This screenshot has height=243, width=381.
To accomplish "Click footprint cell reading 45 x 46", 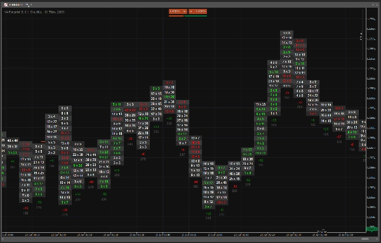I will pyautogui.click(x=13, y=141).
